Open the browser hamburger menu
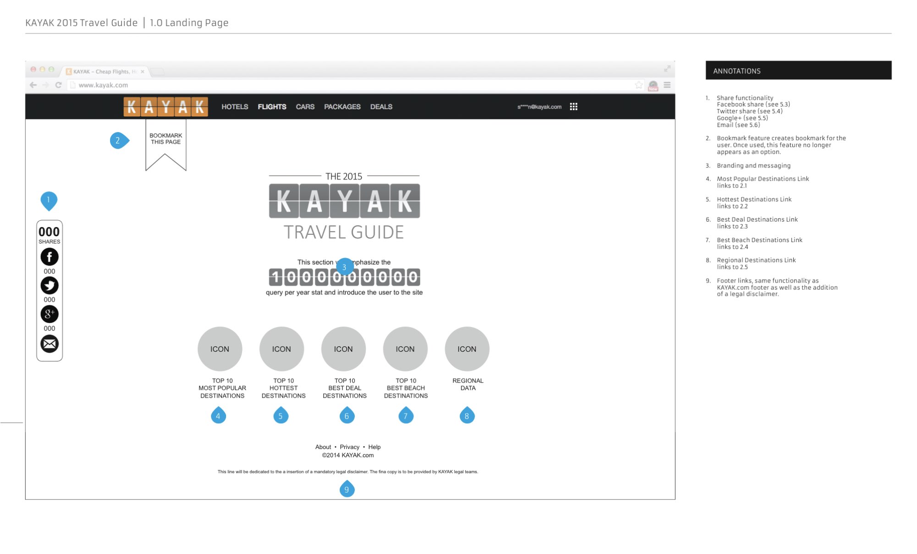The width and height of the screenshot is (917, 554). (x=667, y=85)
